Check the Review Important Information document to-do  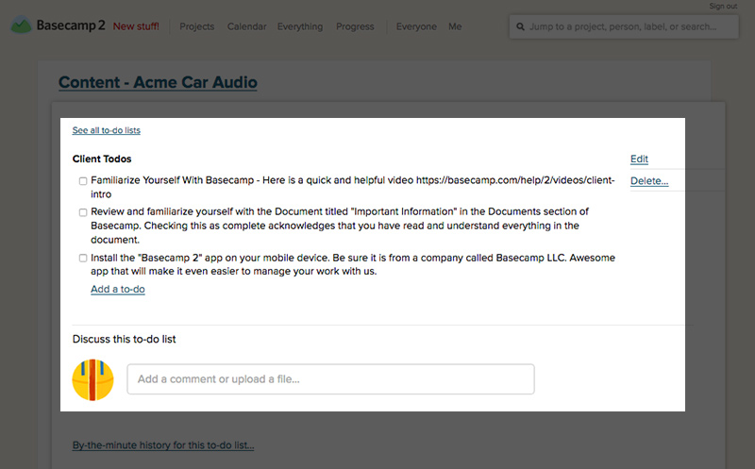[x=83, y=212]
